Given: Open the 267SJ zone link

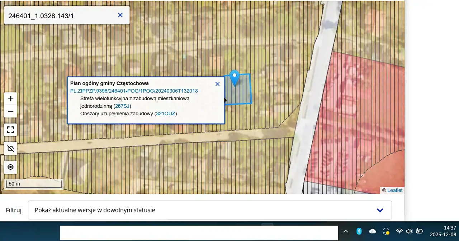Looking at the screenshot, I should (x=122, y=106).
